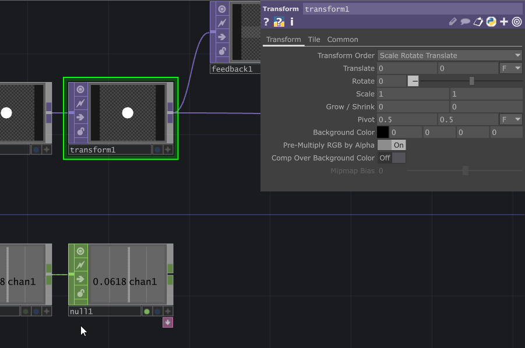Open operator info via the i icon
Image resolution: width=525 pixels, height=348 pixels.
tap(291, 22)
